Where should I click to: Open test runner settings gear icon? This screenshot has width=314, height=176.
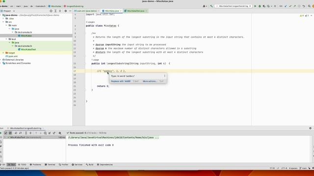60,133
